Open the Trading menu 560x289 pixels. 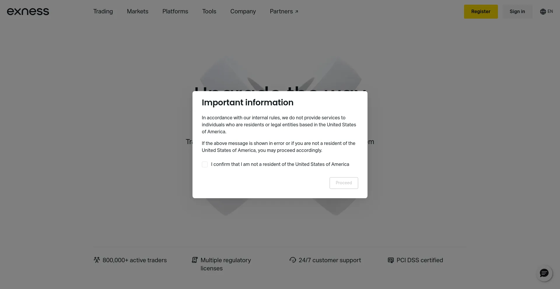coord(103,11)
